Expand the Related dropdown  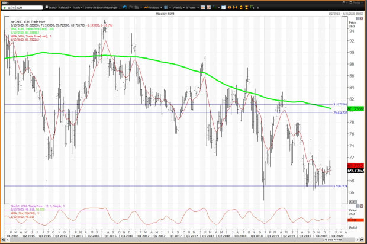[x=65, y=8]
